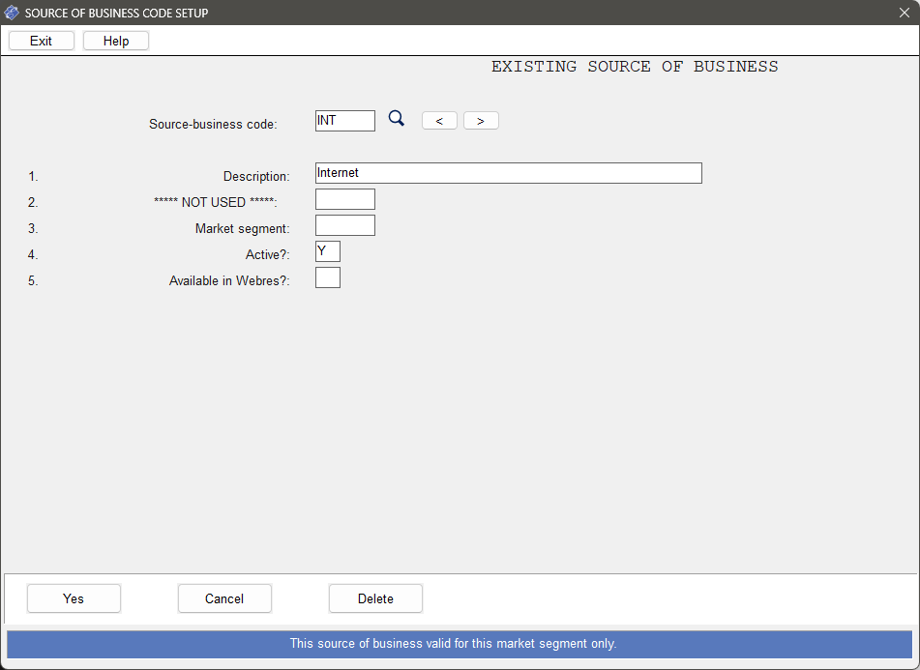
Task: Confirm with the Yes button
Action: click(x=74, y=598)
